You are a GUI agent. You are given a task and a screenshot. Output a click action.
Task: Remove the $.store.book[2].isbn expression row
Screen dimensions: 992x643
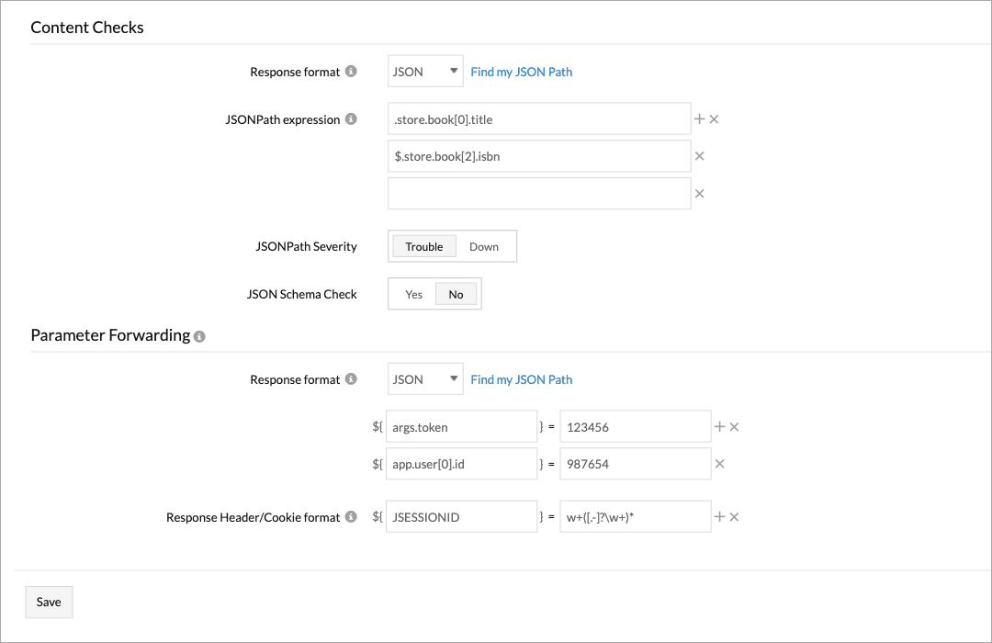click(701, 156)
